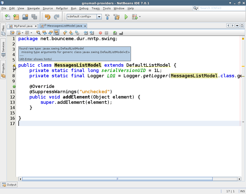Click the Uncomment lines icon
This screenshot has width=246, height=194.
pyautogui.click(x=121, y=33)
